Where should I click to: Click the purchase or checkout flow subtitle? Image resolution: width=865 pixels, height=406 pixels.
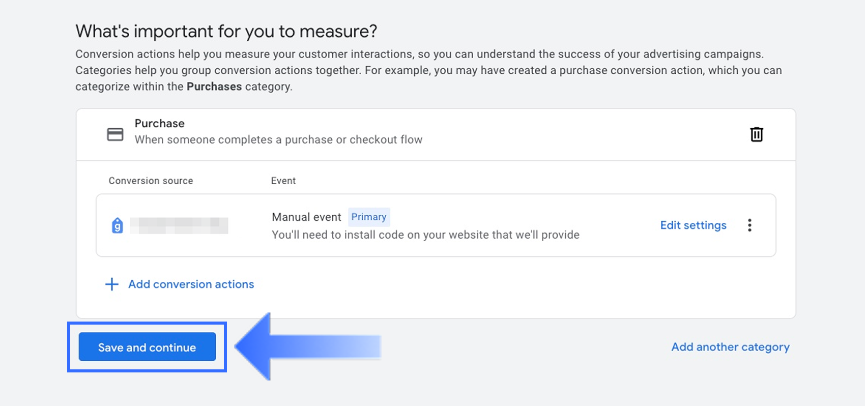coord(278,139)
